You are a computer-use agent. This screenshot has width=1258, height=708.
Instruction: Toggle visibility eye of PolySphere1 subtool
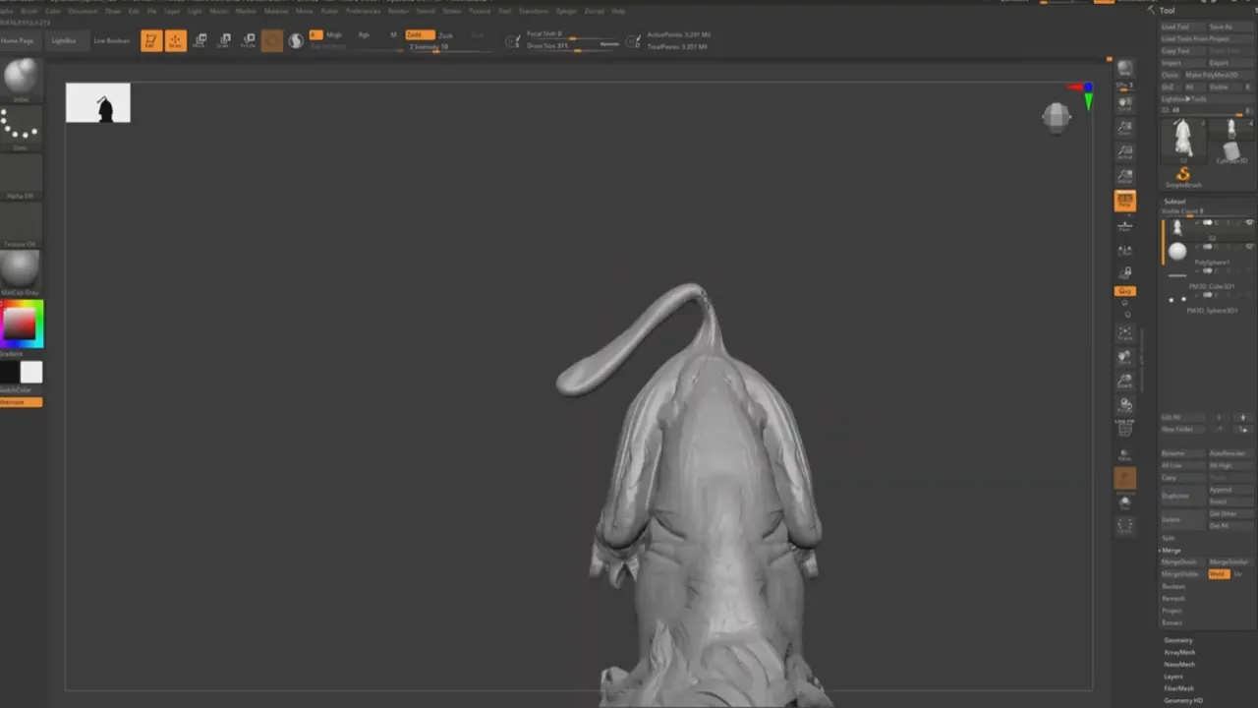coord(1249,247)
